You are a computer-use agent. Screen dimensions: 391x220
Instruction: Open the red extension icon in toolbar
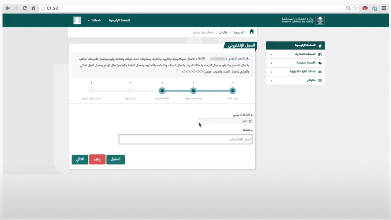pos(365,8)
